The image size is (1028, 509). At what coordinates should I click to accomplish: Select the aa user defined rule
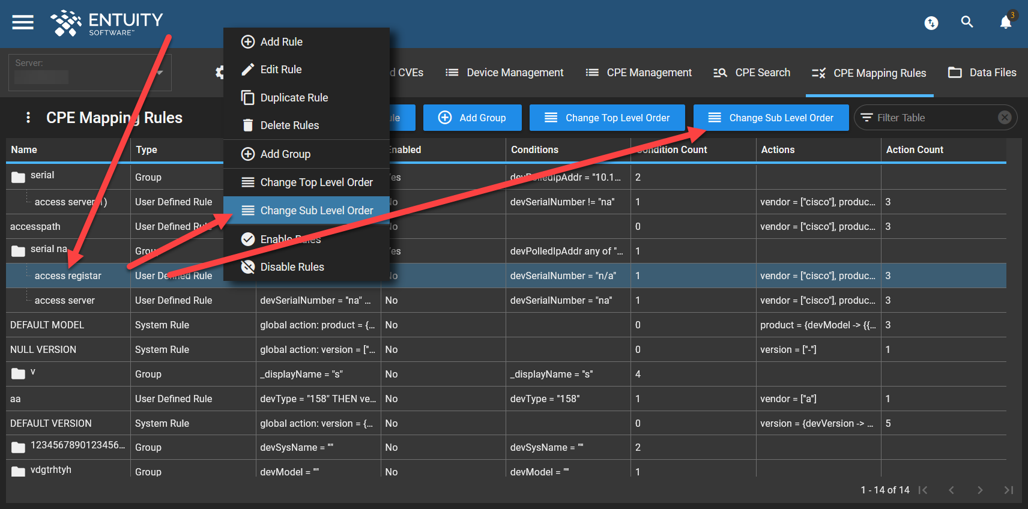506,399
